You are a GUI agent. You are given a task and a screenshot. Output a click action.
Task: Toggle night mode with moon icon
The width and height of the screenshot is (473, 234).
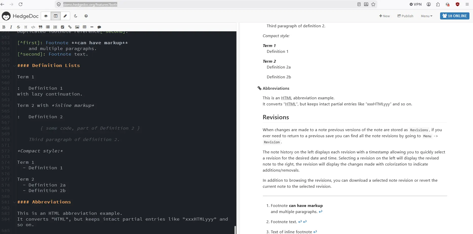click(x=76, y=16)
